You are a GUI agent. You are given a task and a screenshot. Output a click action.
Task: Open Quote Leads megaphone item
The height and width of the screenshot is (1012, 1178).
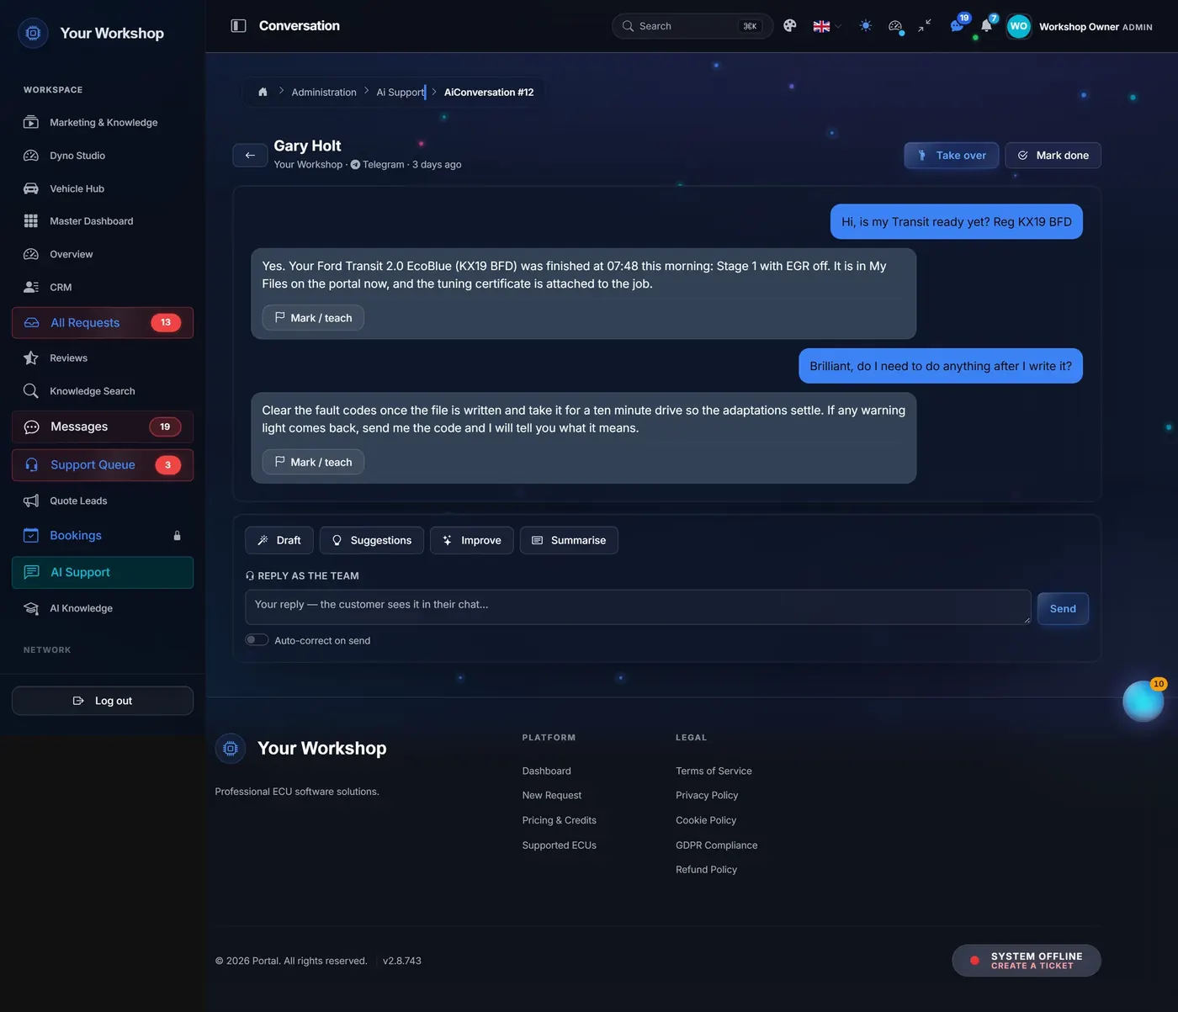[x=103, y=501]
